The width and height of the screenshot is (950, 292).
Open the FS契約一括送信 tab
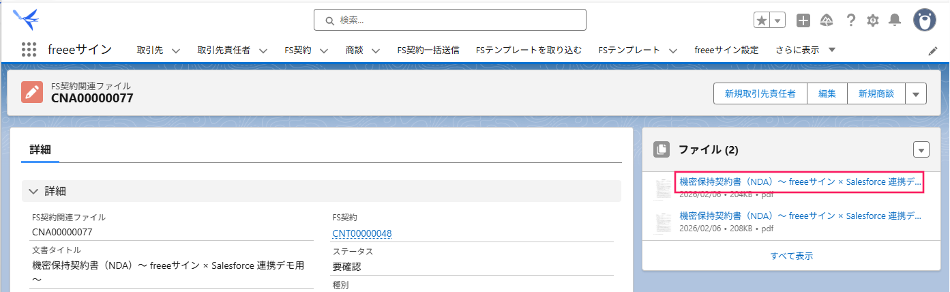(428, 50)
